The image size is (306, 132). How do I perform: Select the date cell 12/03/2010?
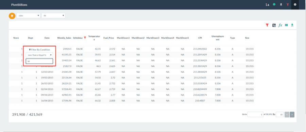47,72
